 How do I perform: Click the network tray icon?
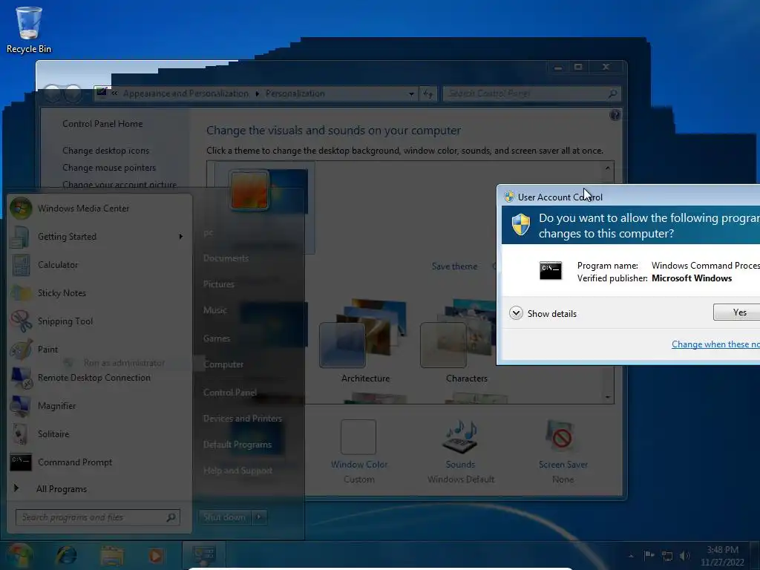pos(667,557)
